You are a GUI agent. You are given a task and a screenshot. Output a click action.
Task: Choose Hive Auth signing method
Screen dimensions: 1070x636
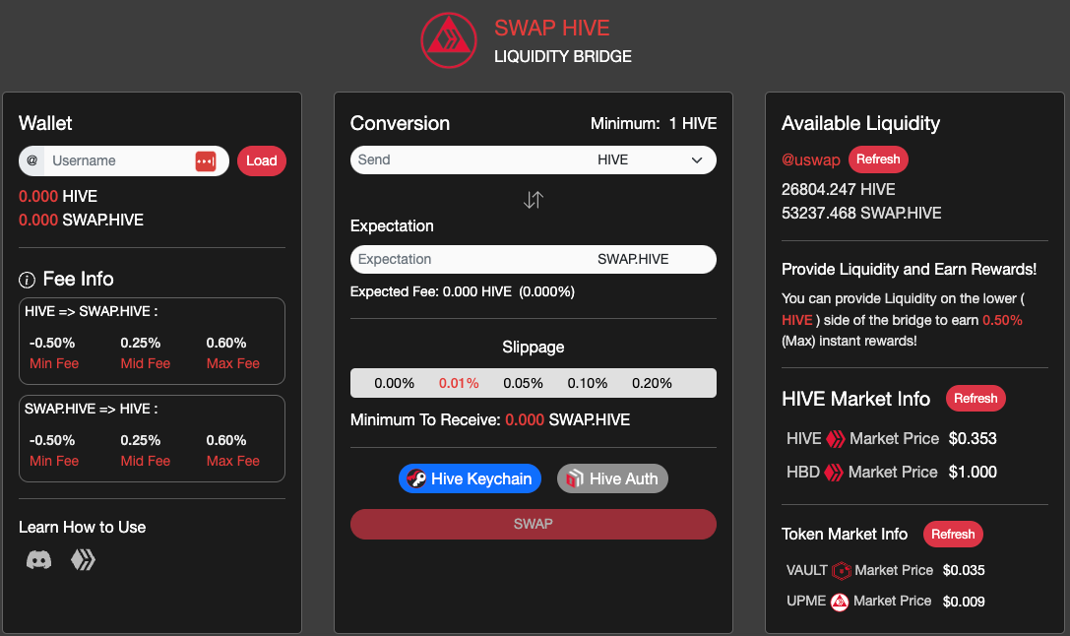612,479
